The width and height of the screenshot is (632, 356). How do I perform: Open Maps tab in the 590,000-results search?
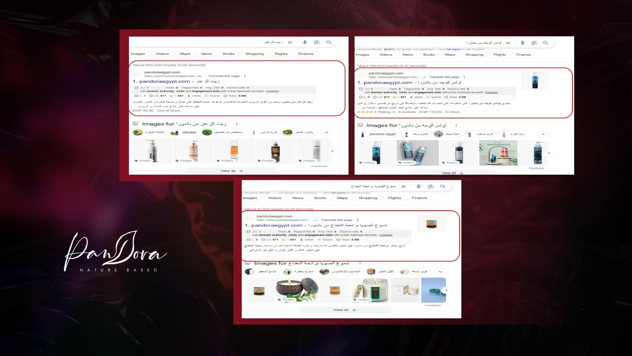tap(185, 54)
